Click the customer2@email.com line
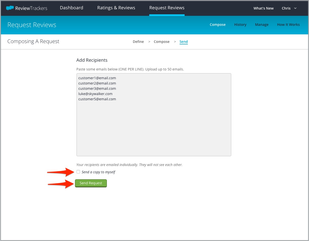This screenshot has width=309, height=241. (x=97, y=83)
